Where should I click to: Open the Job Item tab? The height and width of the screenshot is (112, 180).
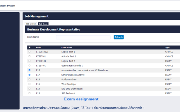[x=43, y=24]
